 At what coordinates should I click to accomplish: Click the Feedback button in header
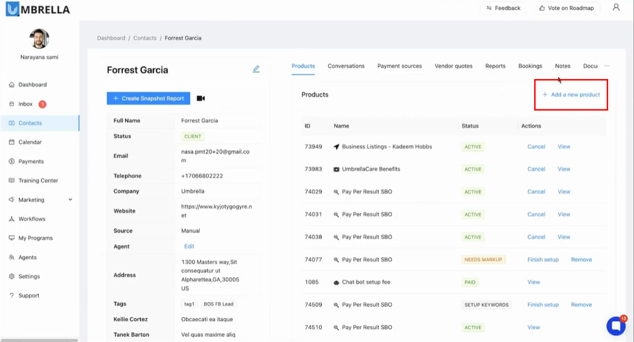coord(503,8)
